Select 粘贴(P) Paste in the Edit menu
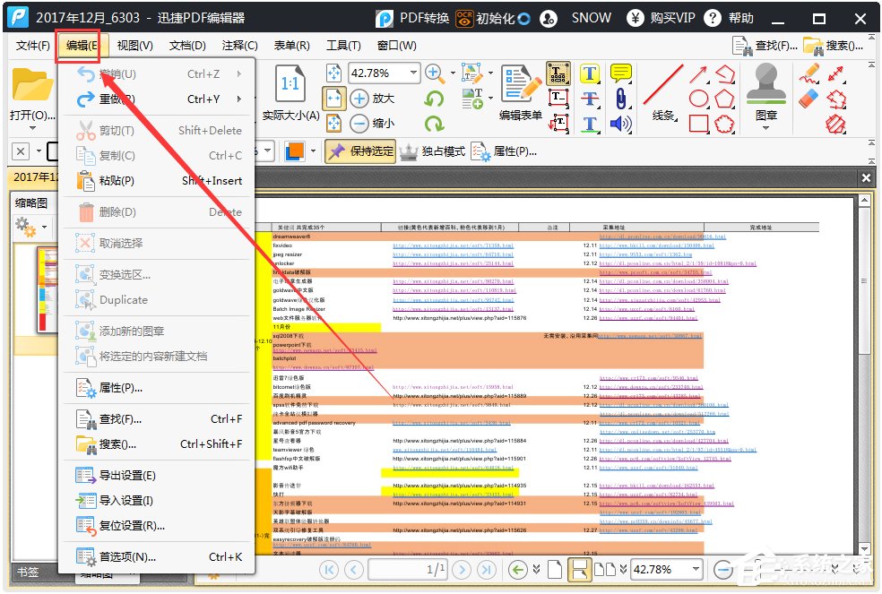 pyautogui.click(x=117, y=180)
